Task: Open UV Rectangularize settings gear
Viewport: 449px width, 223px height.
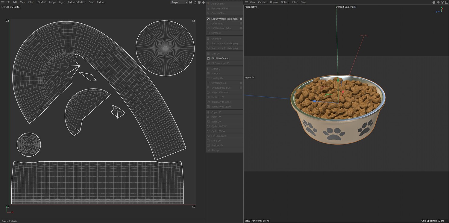Action: pyautogui.click(x=241, y=88)
